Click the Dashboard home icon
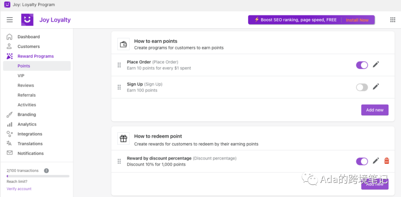Viewport: 401px width, 197px height. coord(9,37)
